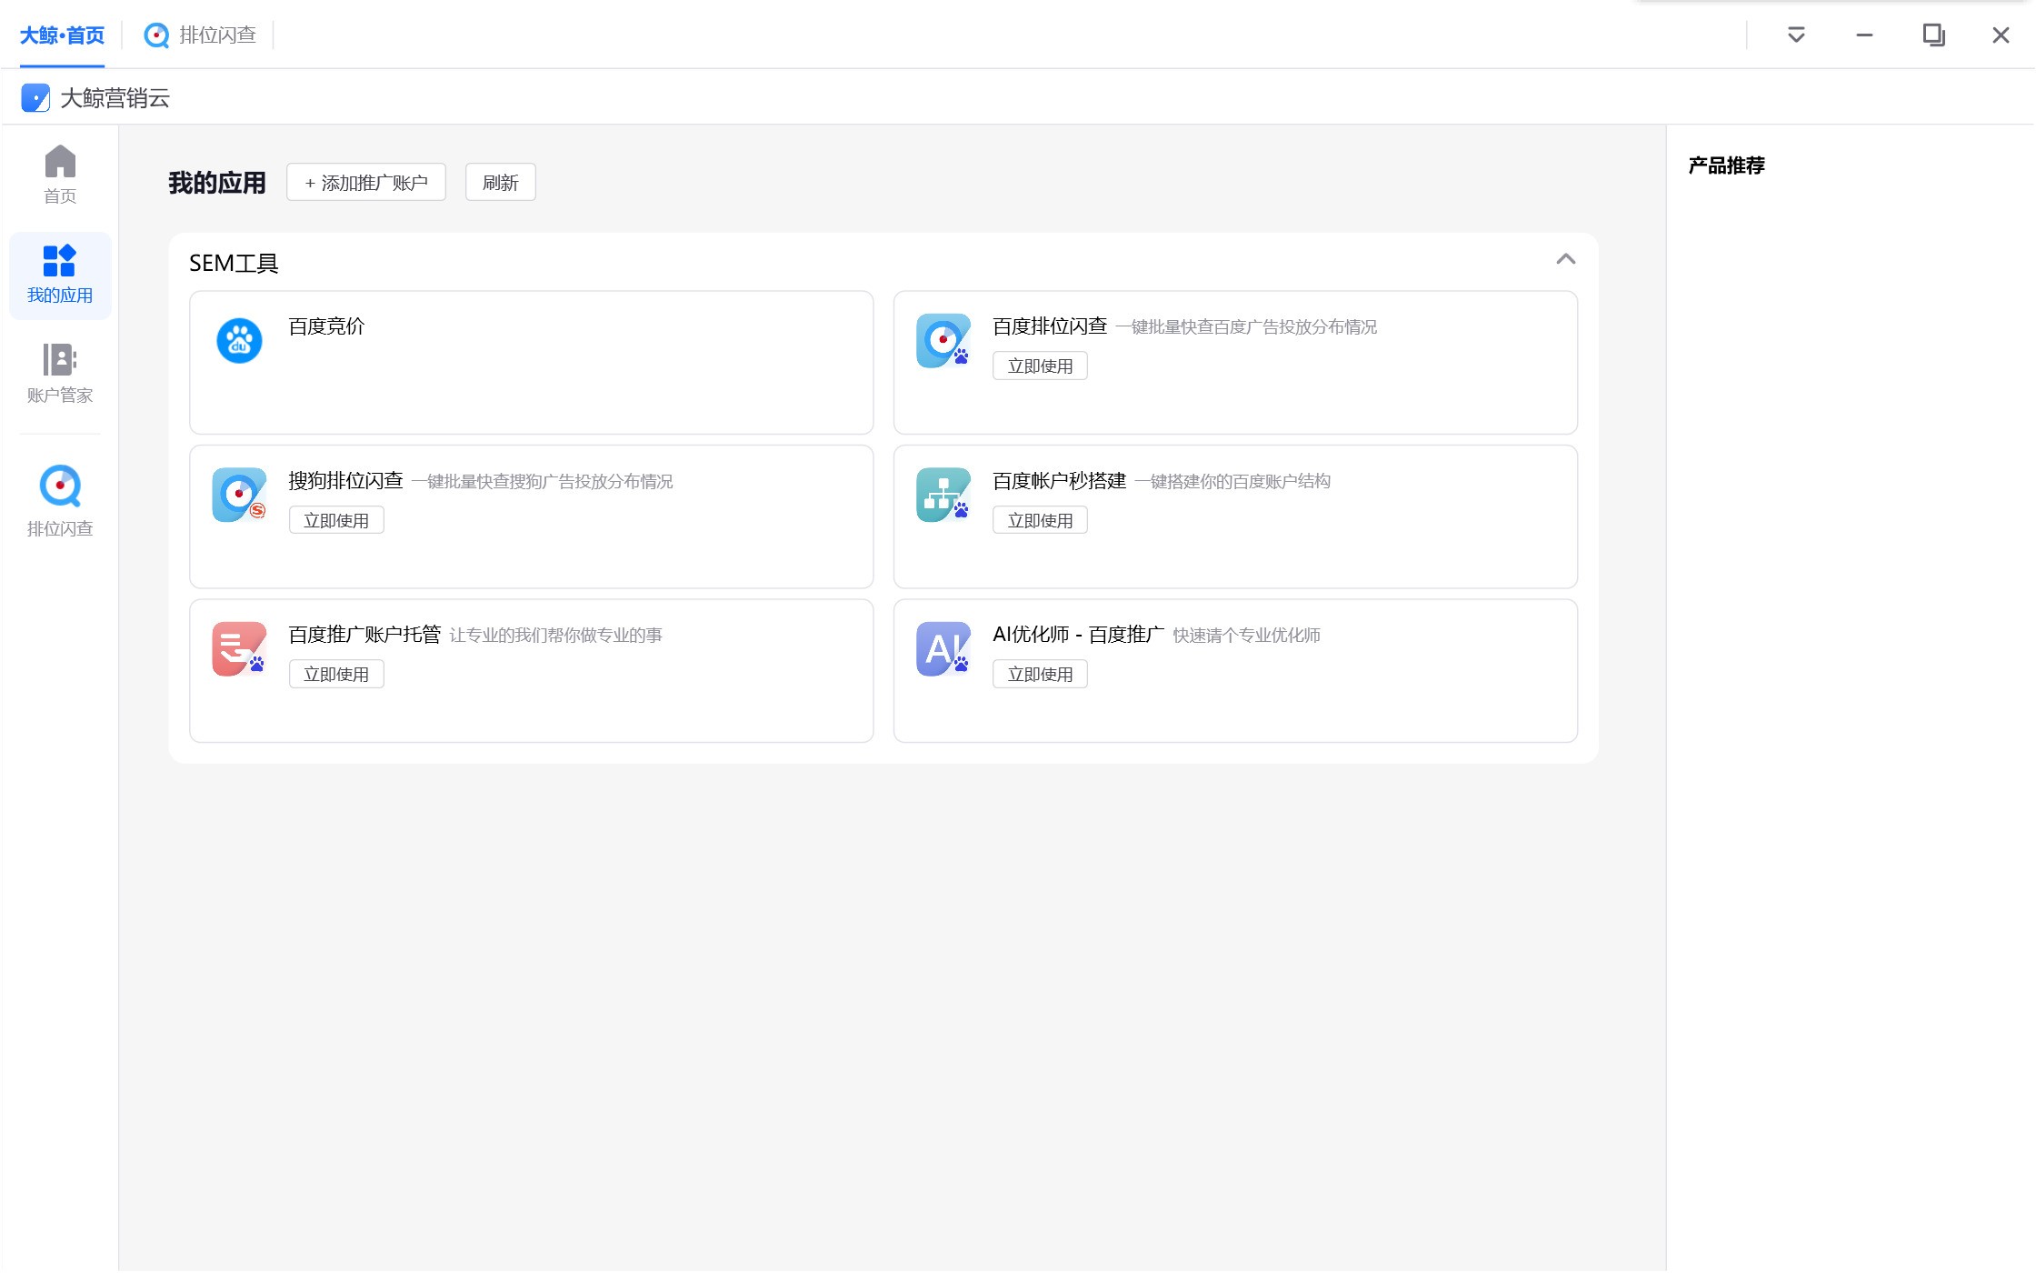
Task: Click 立即使用 for AI优化师
Action: [1040, 674]
